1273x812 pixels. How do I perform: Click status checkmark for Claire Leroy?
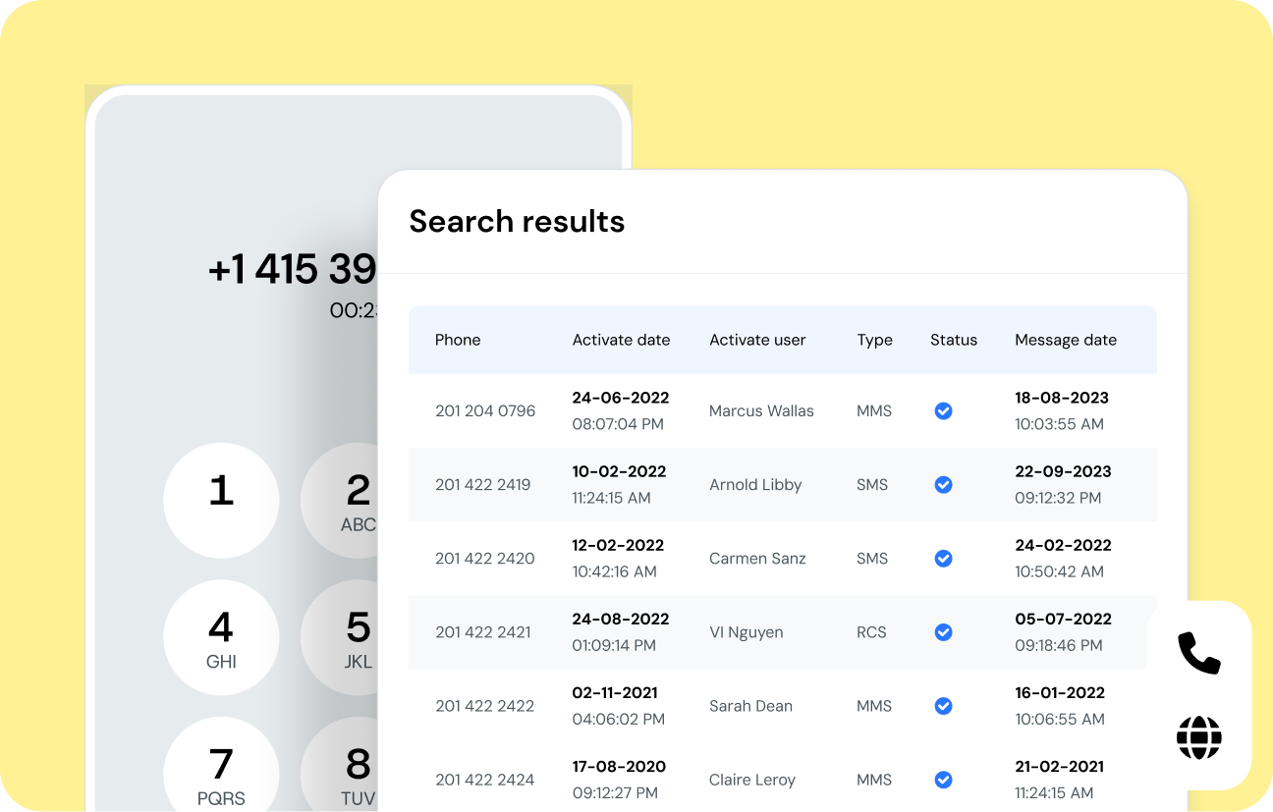click(943, 780)
